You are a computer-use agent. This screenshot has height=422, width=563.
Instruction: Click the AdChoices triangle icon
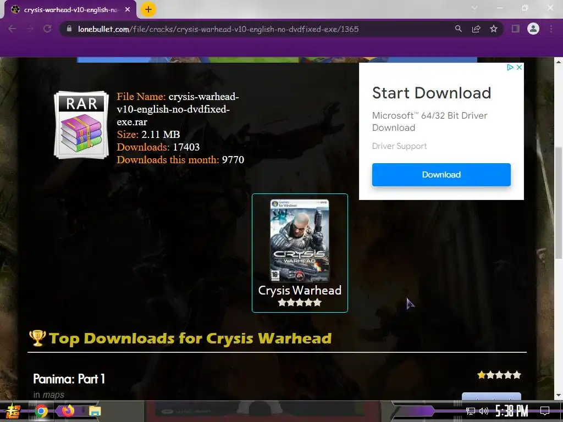(510, 68)
